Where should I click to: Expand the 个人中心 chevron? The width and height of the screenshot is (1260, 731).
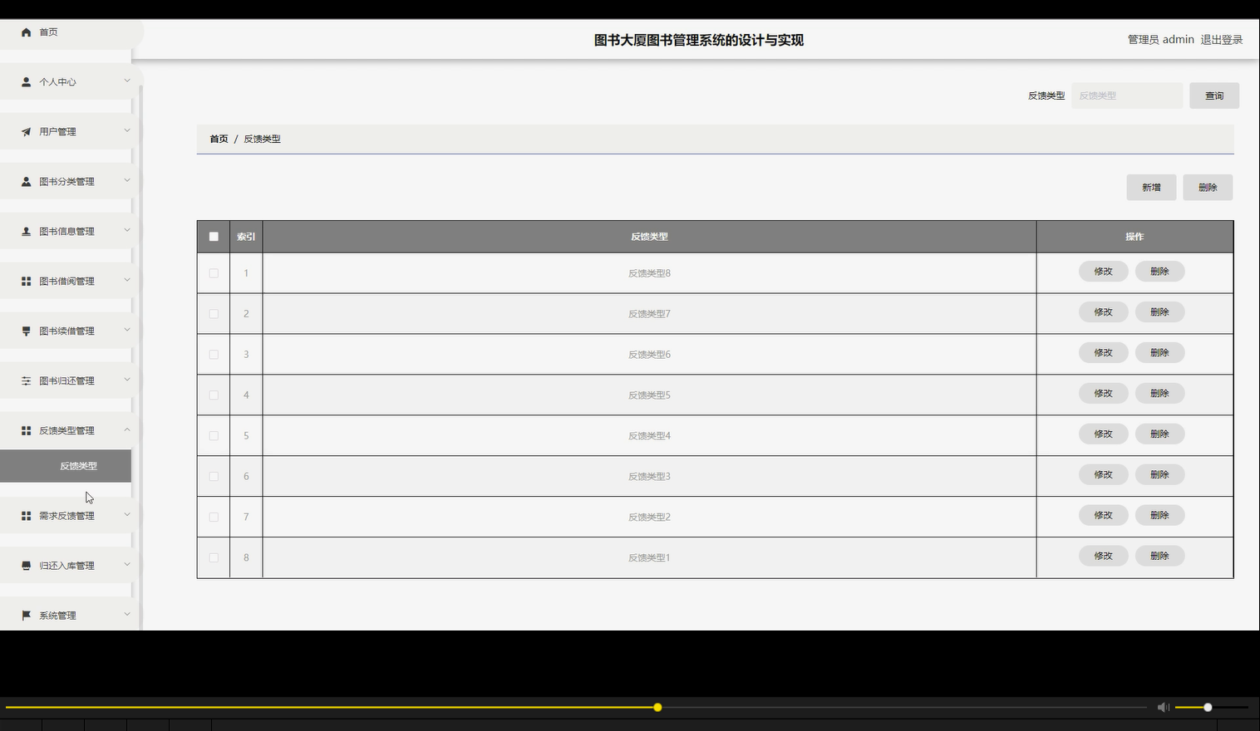127,81
